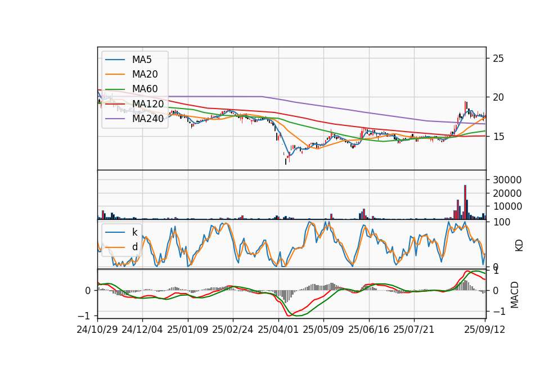This screenshot has width=540, height=388.
Task: Click the KD axis value 100
Action: pyautogui.click(x=501, y=222)
